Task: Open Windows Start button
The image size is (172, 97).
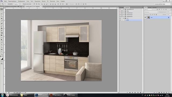Action: click(2, 95)
